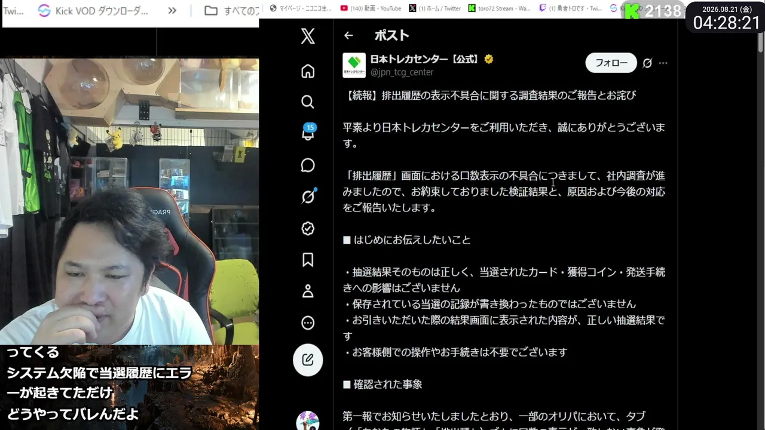Switch to the toro72 Stream tab
The height and width of the screenshot is (430, 765).
(500, 8)
